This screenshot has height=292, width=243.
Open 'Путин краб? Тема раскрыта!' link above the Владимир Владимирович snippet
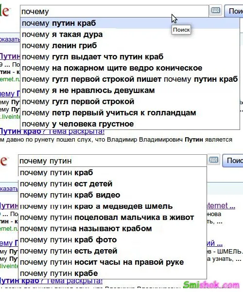[52, 132]
